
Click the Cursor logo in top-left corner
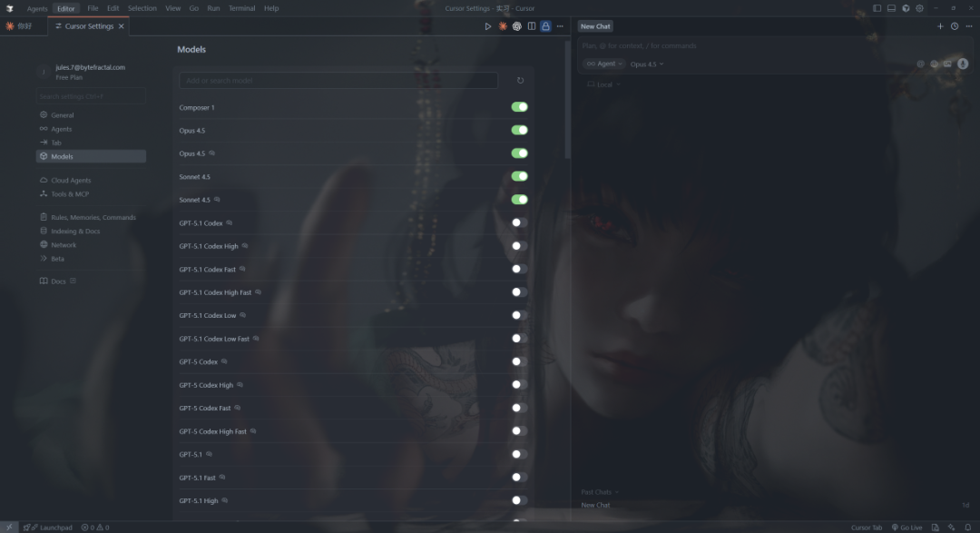tap(9, 8)
